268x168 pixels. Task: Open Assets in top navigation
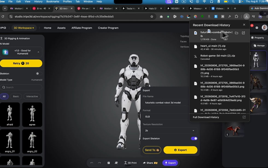[61, 28]
